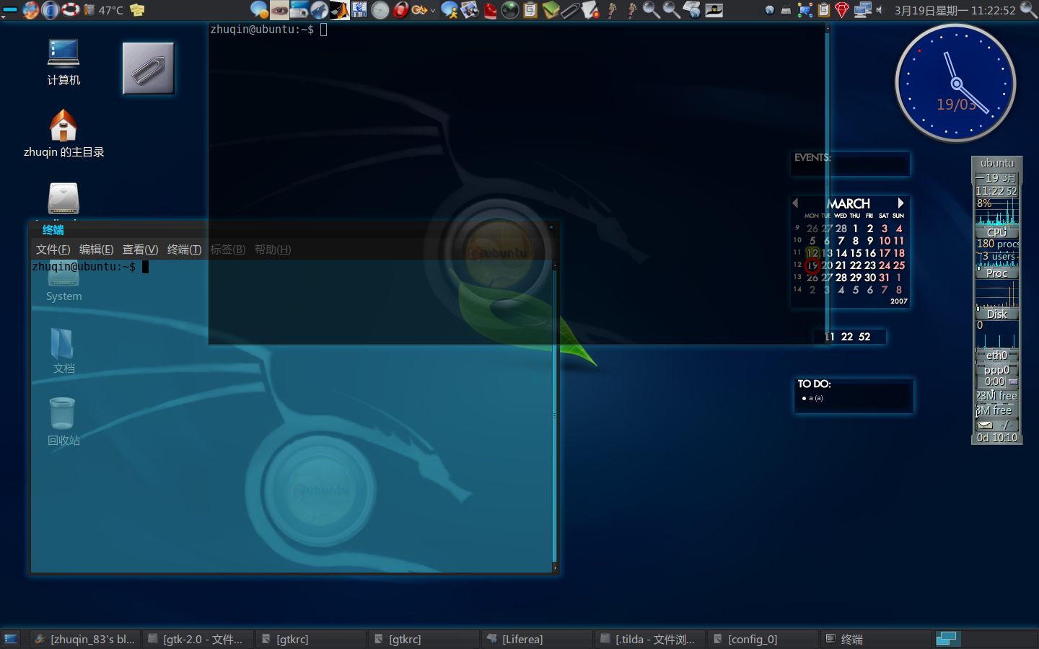Open the newspaper globe news reader icon
The image size is (1039, 649).
click(x=692, y=10)
